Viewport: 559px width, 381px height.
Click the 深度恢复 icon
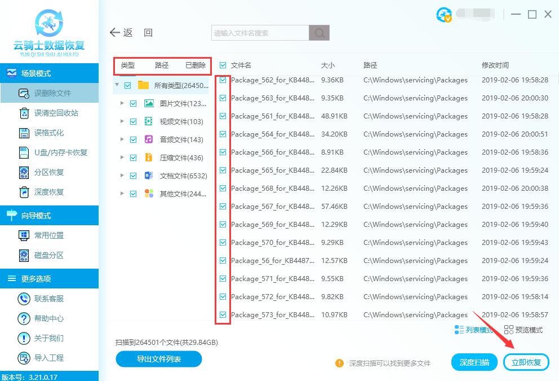click(24, 192)
